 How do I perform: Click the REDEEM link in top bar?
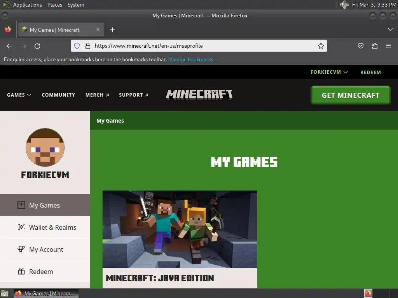coord(370,73)
